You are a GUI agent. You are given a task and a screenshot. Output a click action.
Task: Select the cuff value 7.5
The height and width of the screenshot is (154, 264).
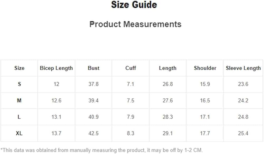(131, 101)
